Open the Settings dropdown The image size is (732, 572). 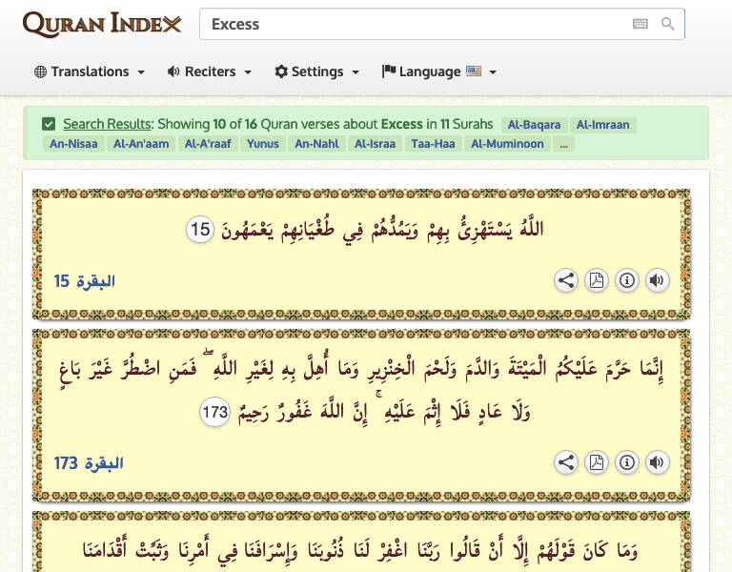click(317, 71)
